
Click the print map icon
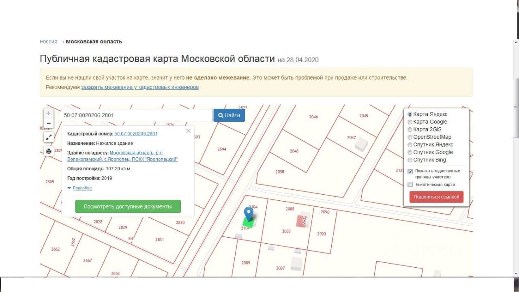click(x=48, y=151)
